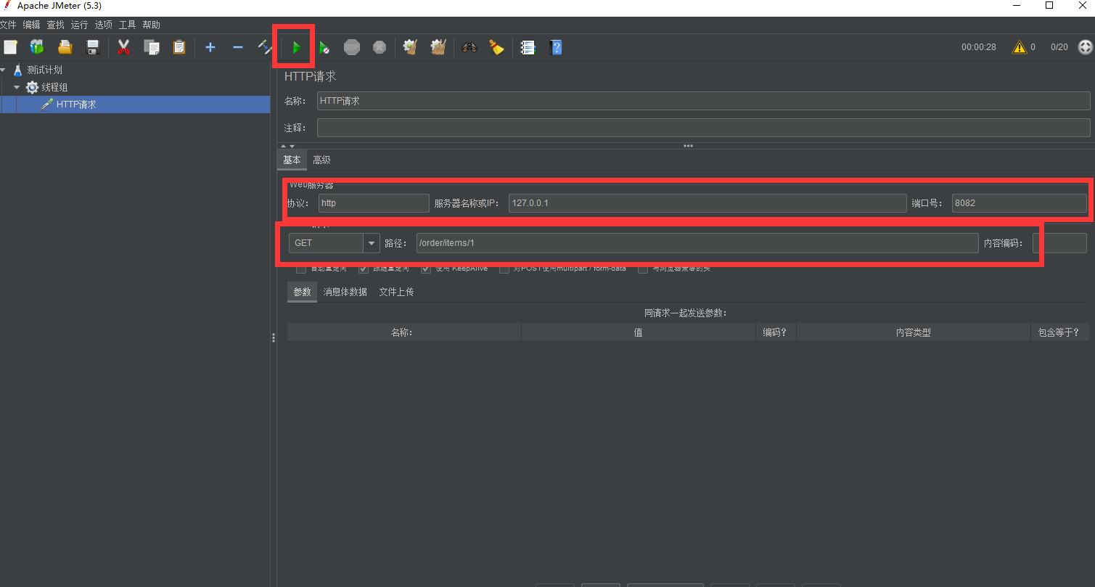Click the Open file folder icon
This screenshot has width=1095, height=587.
(x=65, y=47)
